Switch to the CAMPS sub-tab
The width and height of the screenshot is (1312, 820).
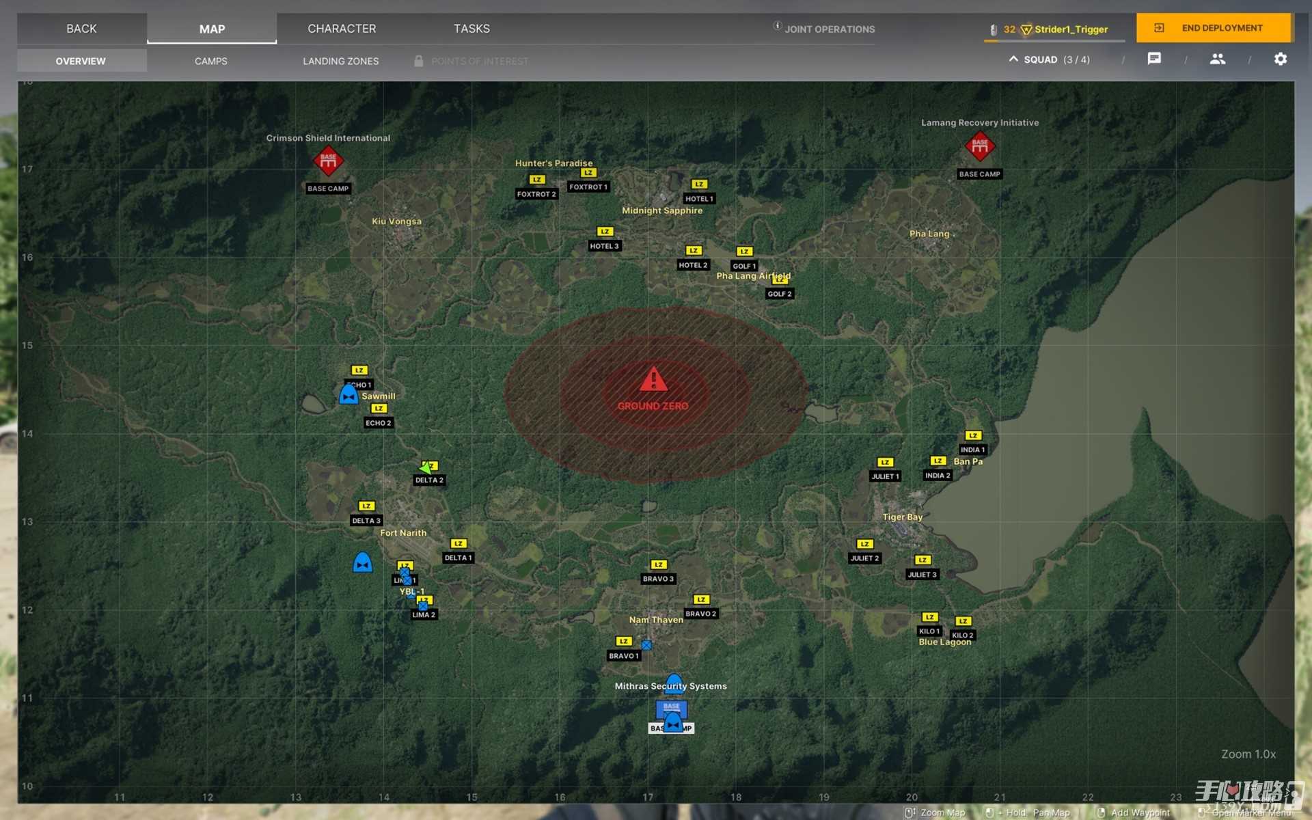211,61
